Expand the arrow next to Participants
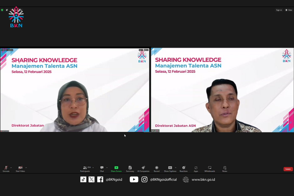This screenshot has height=196, width=294. point(93,168)
